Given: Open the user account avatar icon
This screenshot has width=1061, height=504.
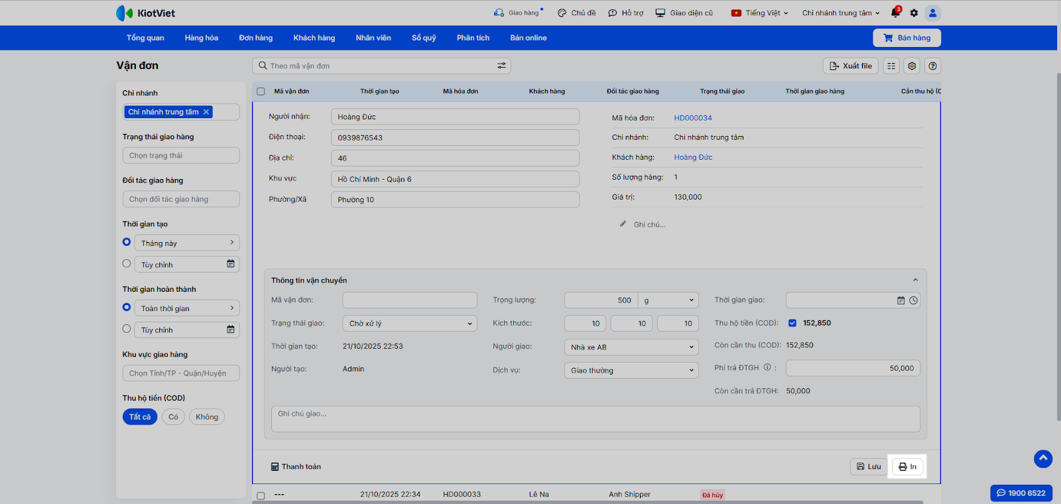Looking at the screenshot, I should (932, 13).
